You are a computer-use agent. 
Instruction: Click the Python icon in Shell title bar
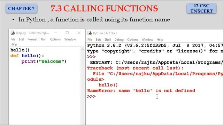(90, 33)
